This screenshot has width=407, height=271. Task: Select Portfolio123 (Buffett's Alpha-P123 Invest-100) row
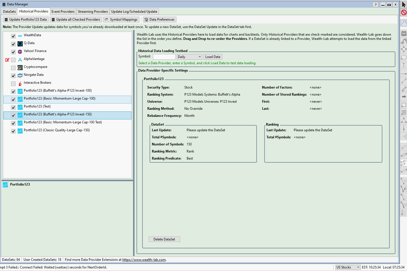click(67, 91)
